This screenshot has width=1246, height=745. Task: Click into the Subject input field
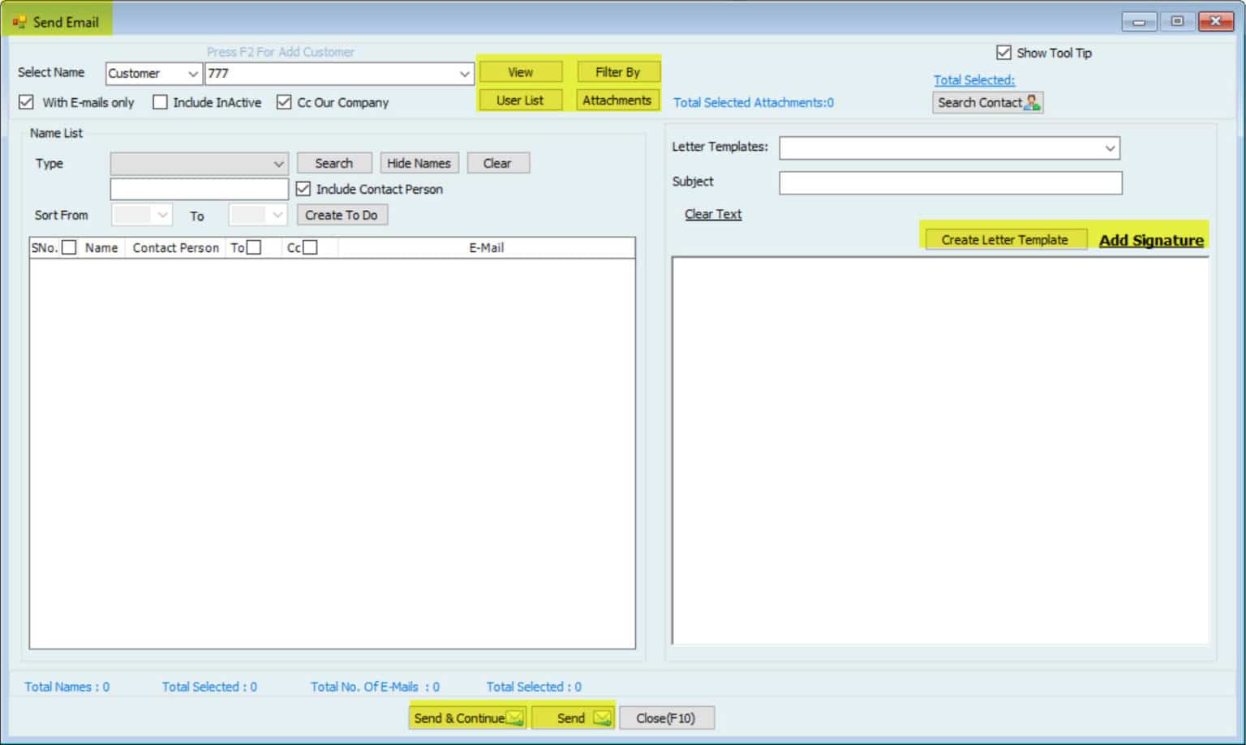click(x=950, y=183)
